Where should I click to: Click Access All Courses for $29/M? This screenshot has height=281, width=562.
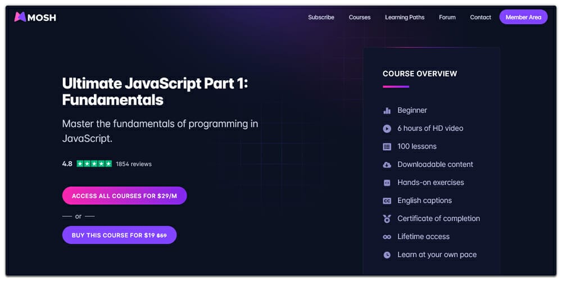[x=124, y=196]
